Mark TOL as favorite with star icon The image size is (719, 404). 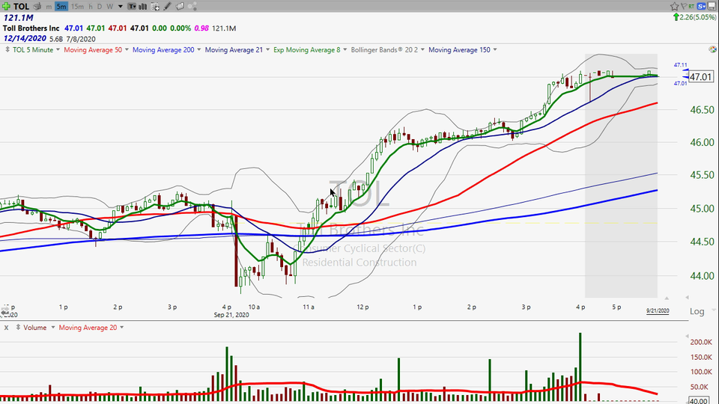click(x=675, y=6)
